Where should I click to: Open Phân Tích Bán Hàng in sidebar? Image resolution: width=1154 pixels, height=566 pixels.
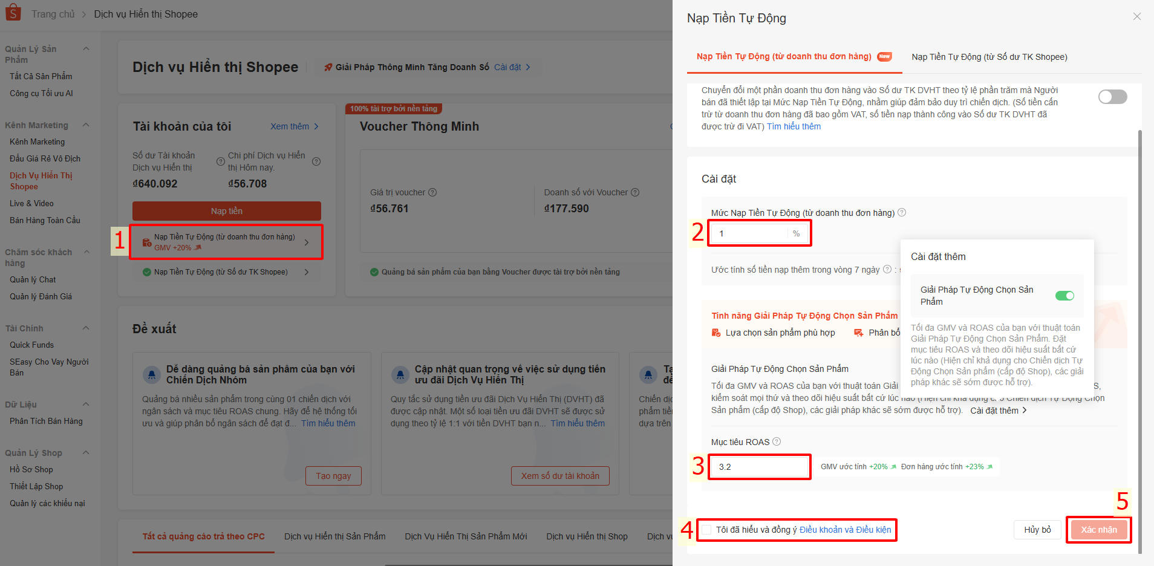46,421
